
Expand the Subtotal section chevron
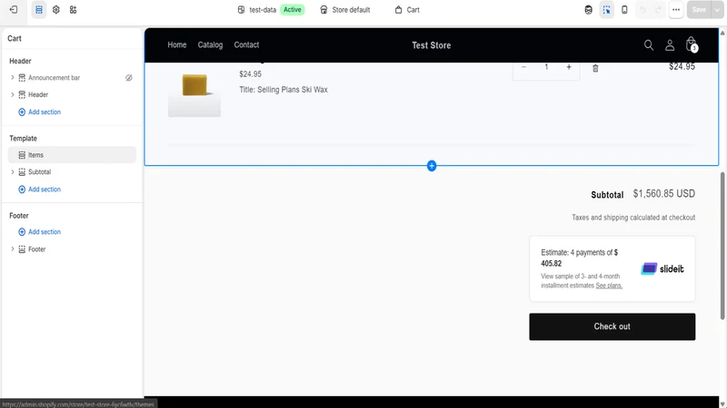13,171
